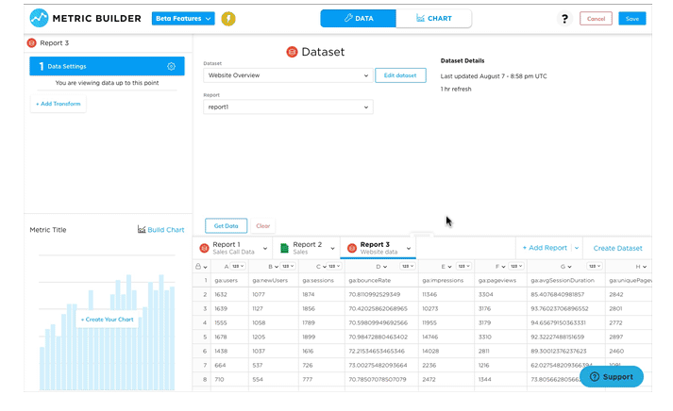Viewport: 673px width, 411px height.
Task: Click Add Transform
Action: [x=58, y=104]
